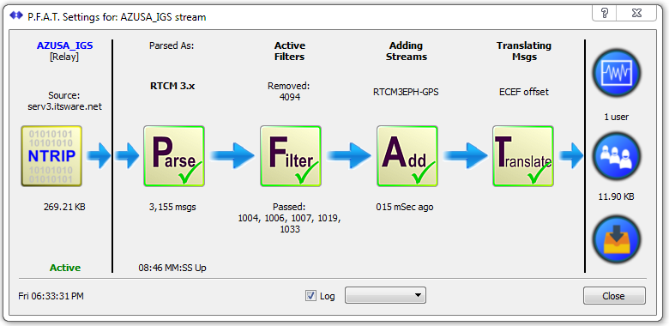This screenshot has height=326, width=669.
Task: Click the waveform monitor round icon
Action: click(617, 73)
